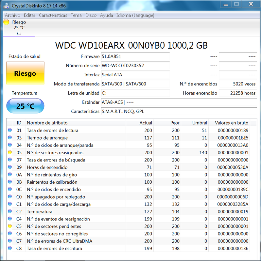Minimize the CrystalDiskInfo window
The width and height of the screenshot is (261, 261).
point(226,4)
